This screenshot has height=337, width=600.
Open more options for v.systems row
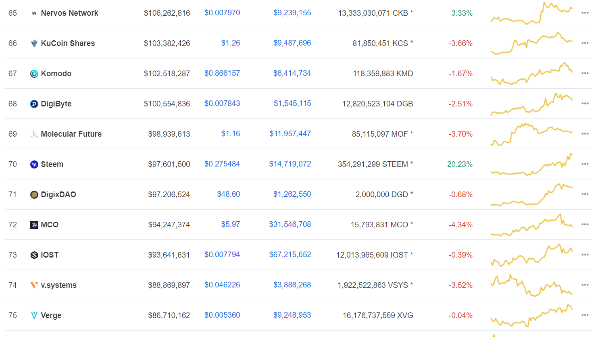[x=585, y=285]
